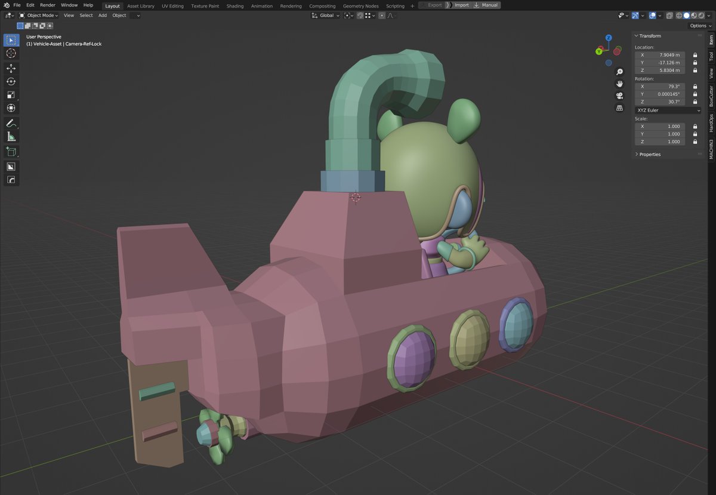Toggle lock on Scale Z

(695, 142)
